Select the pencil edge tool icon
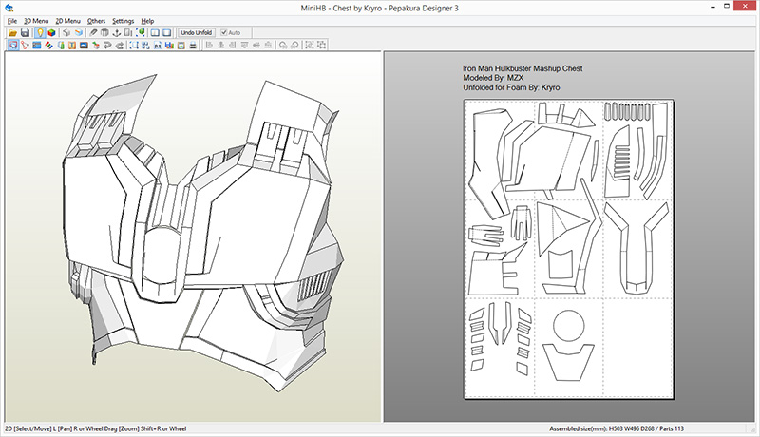Viewport: 760px width, 437px height. coord(93,33)
